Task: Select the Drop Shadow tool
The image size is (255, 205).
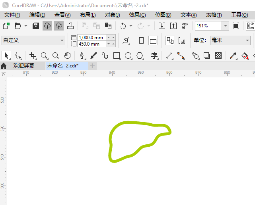Action: [207, 56]
